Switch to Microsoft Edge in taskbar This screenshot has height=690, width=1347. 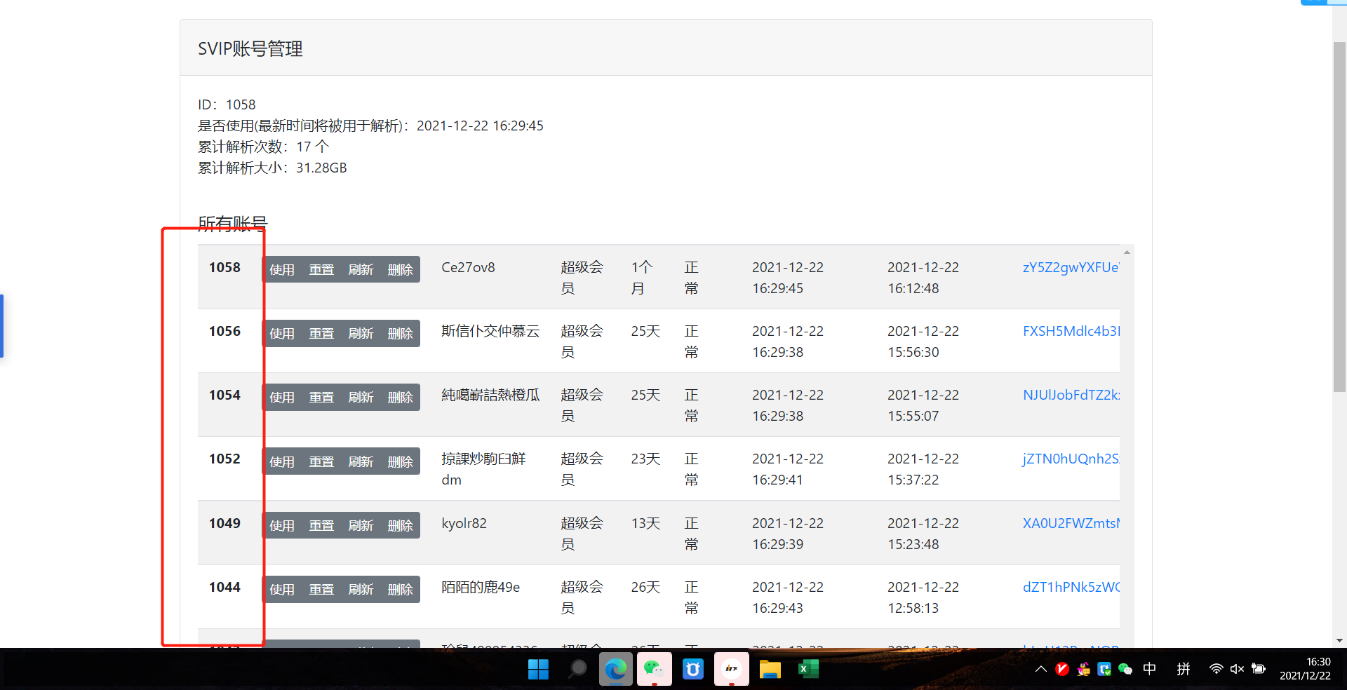[616, 670]
